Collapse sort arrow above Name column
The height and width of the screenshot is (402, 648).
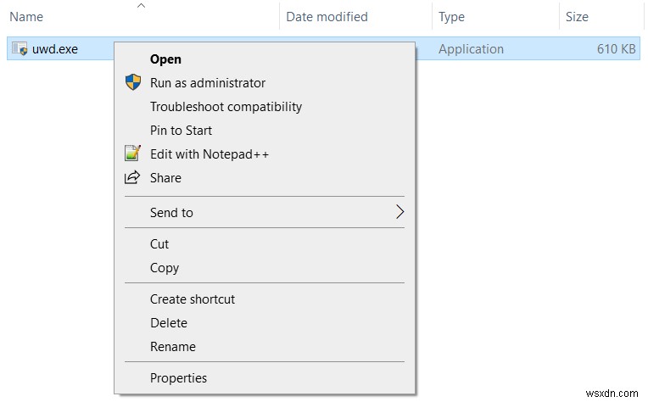click(x=141, y=6)
